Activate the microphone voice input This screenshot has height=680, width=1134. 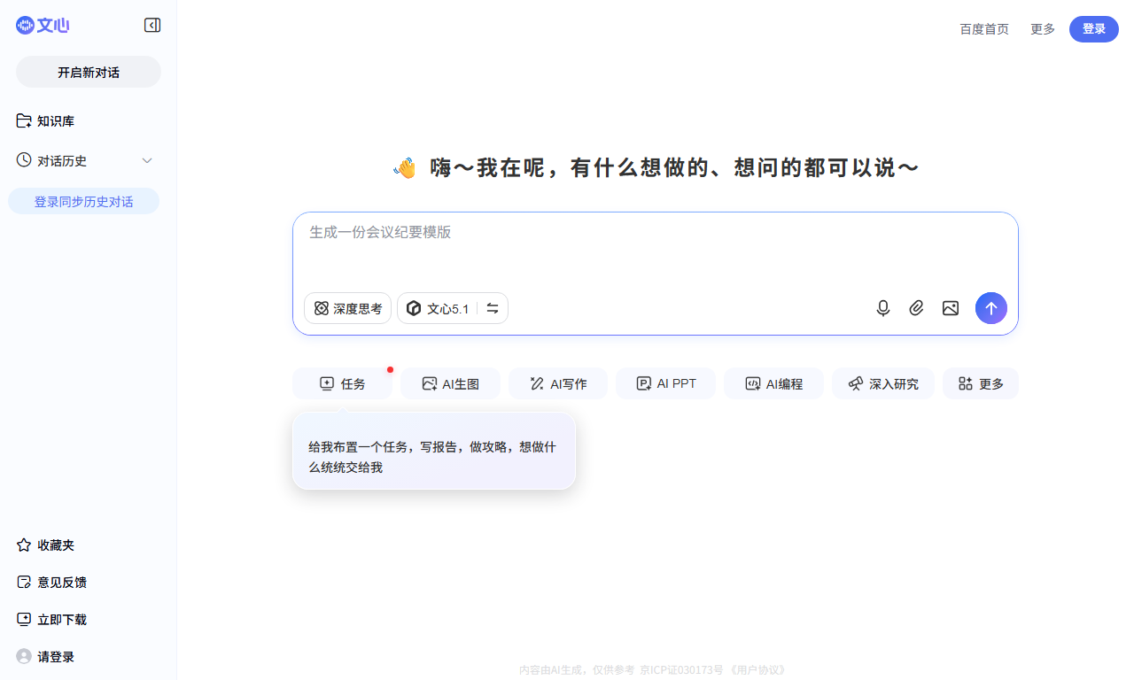click(x=883, y=308)
